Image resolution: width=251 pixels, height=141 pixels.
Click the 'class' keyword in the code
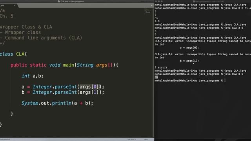(7, 54)
